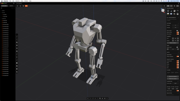Increase FOV with plus button
This screenshot has width=180, height=101.
pyautogui.click(x=178, y=38)
